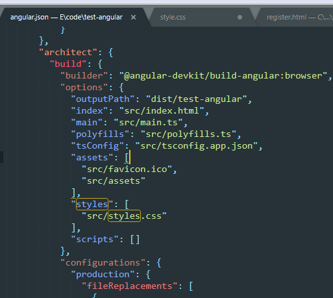The height and width of the screenshot is (298, 333).
Task: Click the "main" key
Action: pyautogui.click(x=86, y=123)
